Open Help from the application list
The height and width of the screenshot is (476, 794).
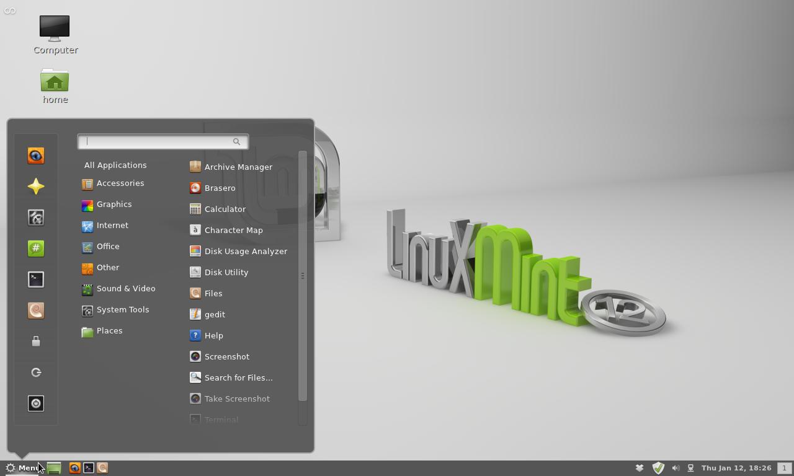207,336
